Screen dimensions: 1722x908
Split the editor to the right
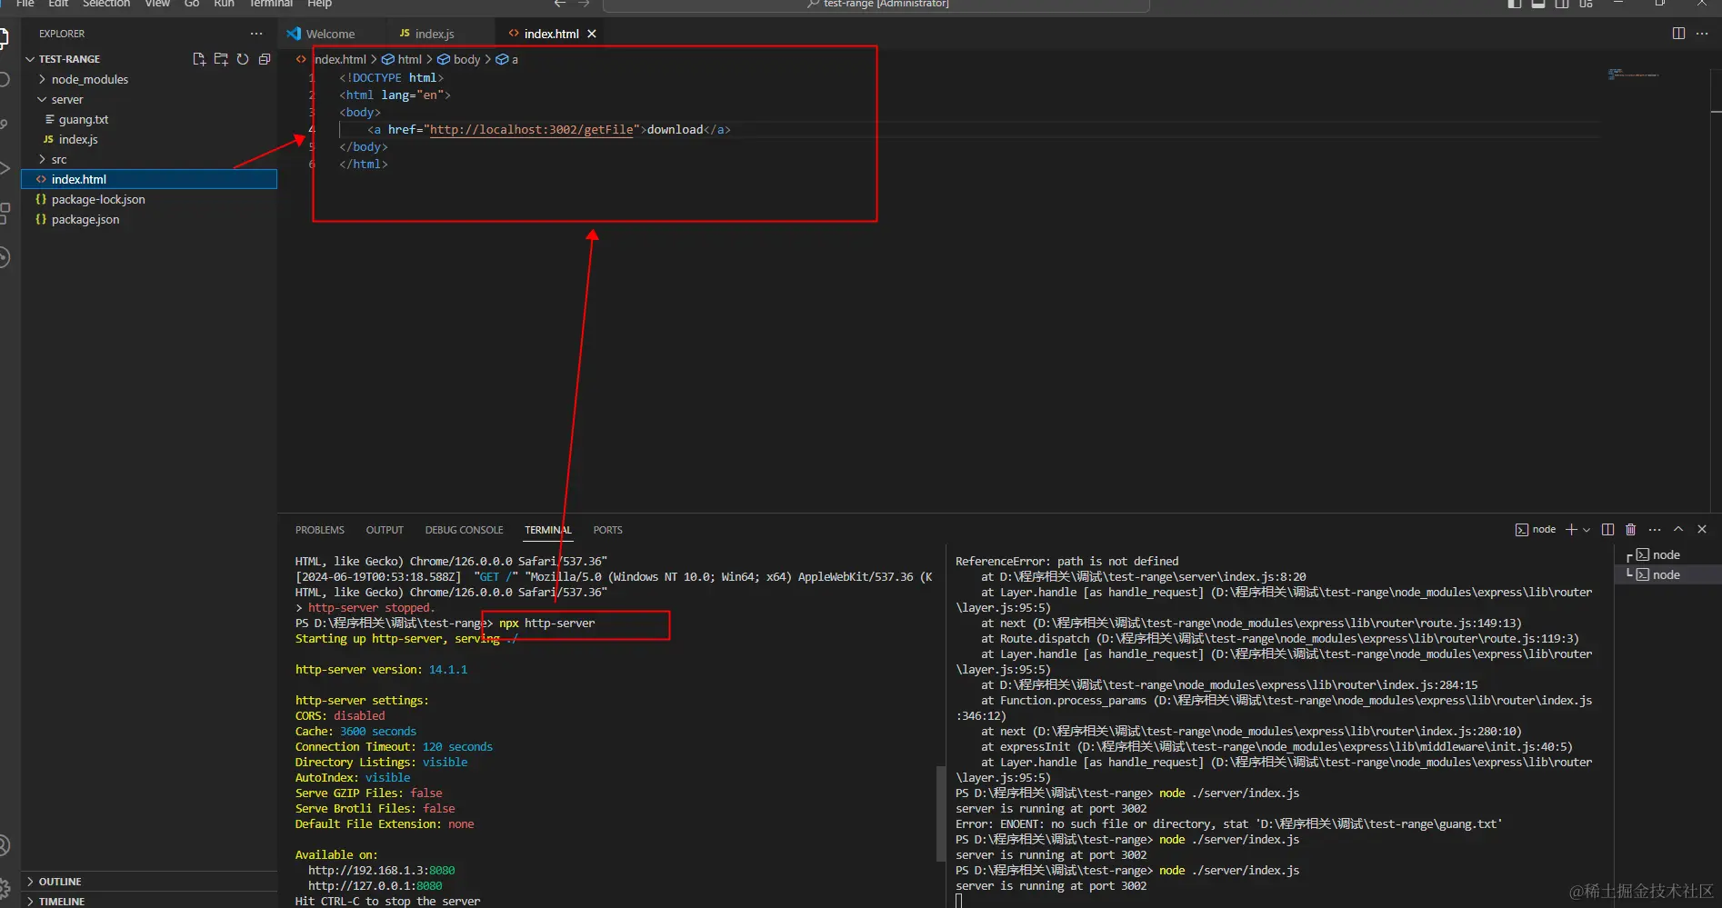click(x=1678, y=34)
